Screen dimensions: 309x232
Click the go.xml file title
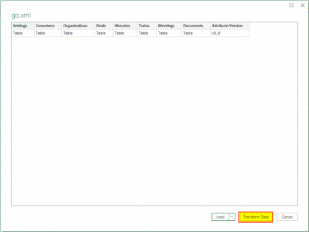coord(21,15)
